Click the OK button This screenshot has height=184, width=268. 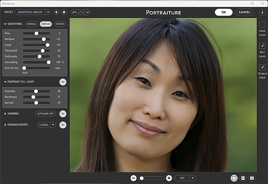[224, 12]
